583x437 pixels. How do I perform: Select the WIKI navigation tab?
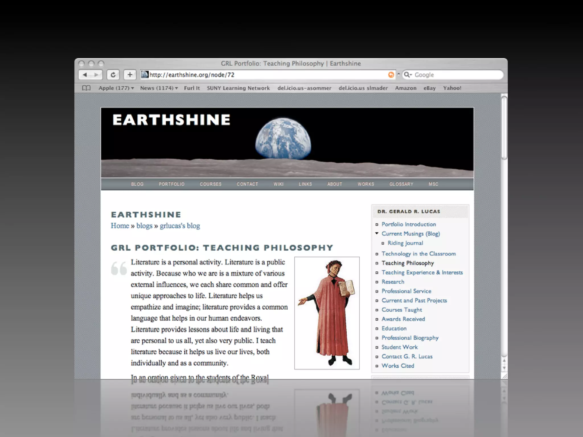point(278,184)
